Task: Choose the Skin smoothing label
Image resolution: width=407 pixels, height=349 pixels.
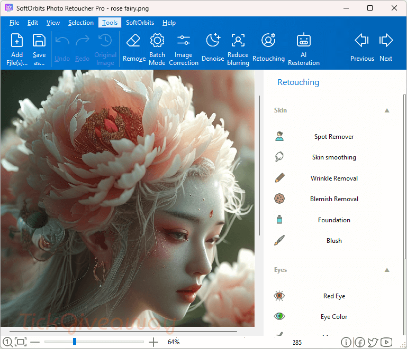Action: tap(334, 157)
